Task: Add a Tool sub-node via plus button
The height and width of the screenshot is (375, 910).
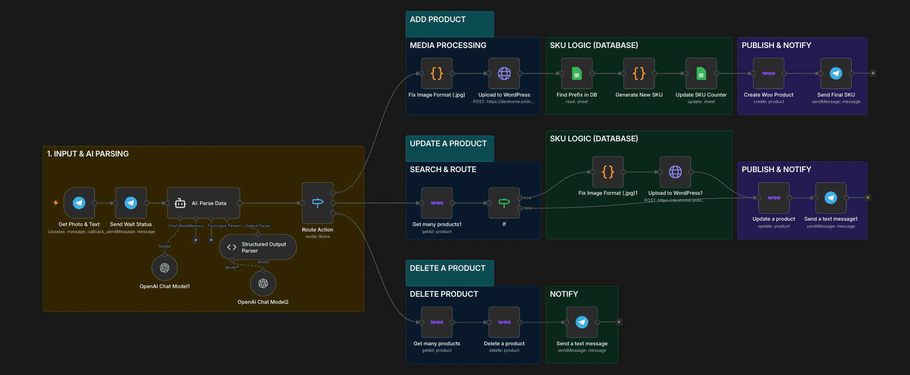Action: click(x=212, y=240)
